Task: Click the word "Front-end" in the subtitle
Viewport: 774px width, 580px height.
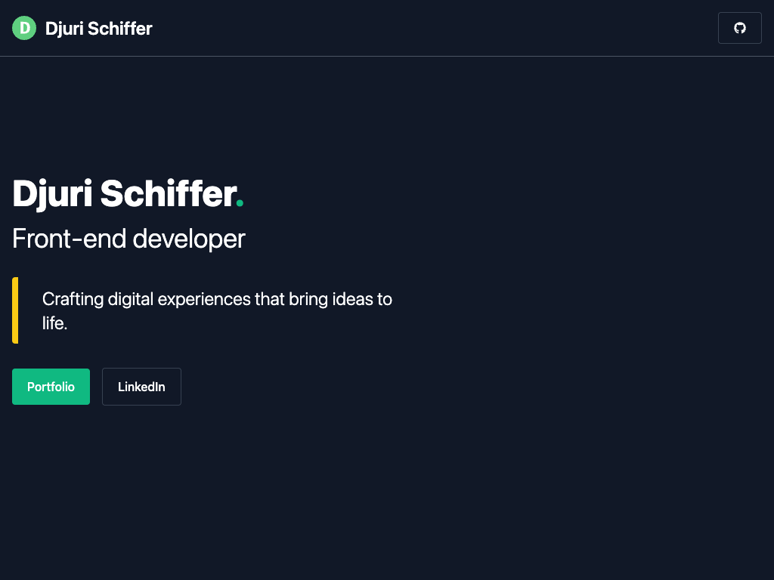Action: point(70,239)
